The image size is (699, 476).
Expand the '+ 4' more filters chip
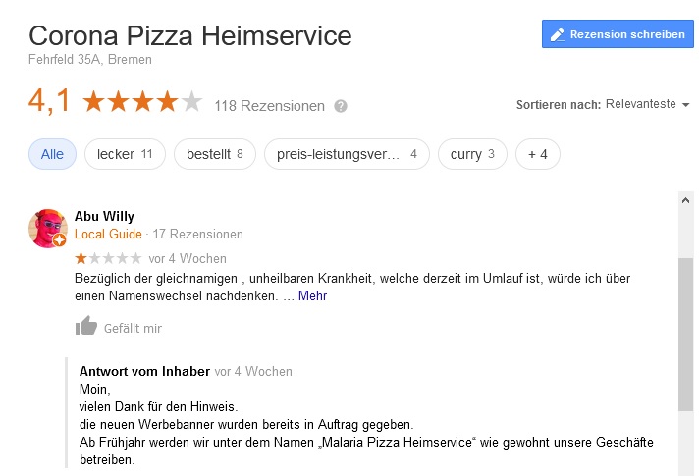[537, 154]
